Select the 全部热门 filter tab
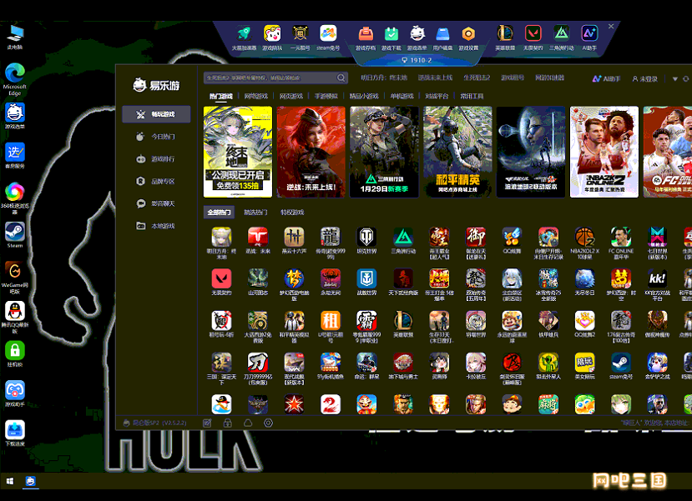Viewport: 692px width, 501px height. 220,213
